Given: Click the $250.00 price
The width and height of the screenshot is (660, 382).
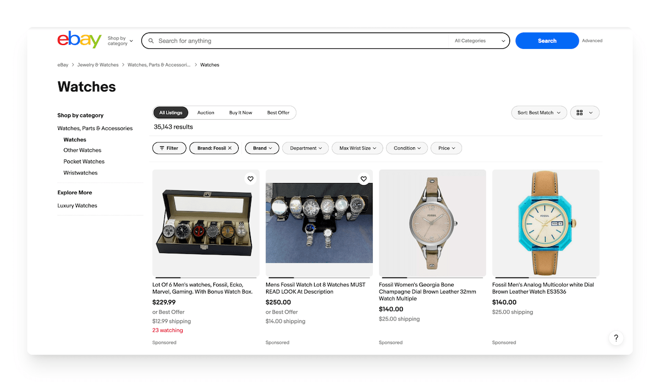Looking at the screenshot, I should tap(278, 302).
